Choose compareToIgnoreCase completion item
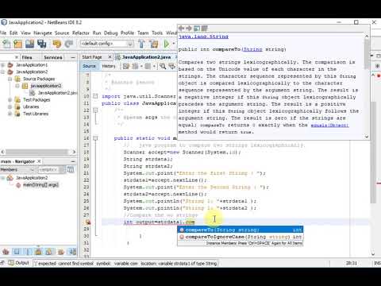Image resolution: width=381 pixels, height=286 pixels. coord(241,237)
